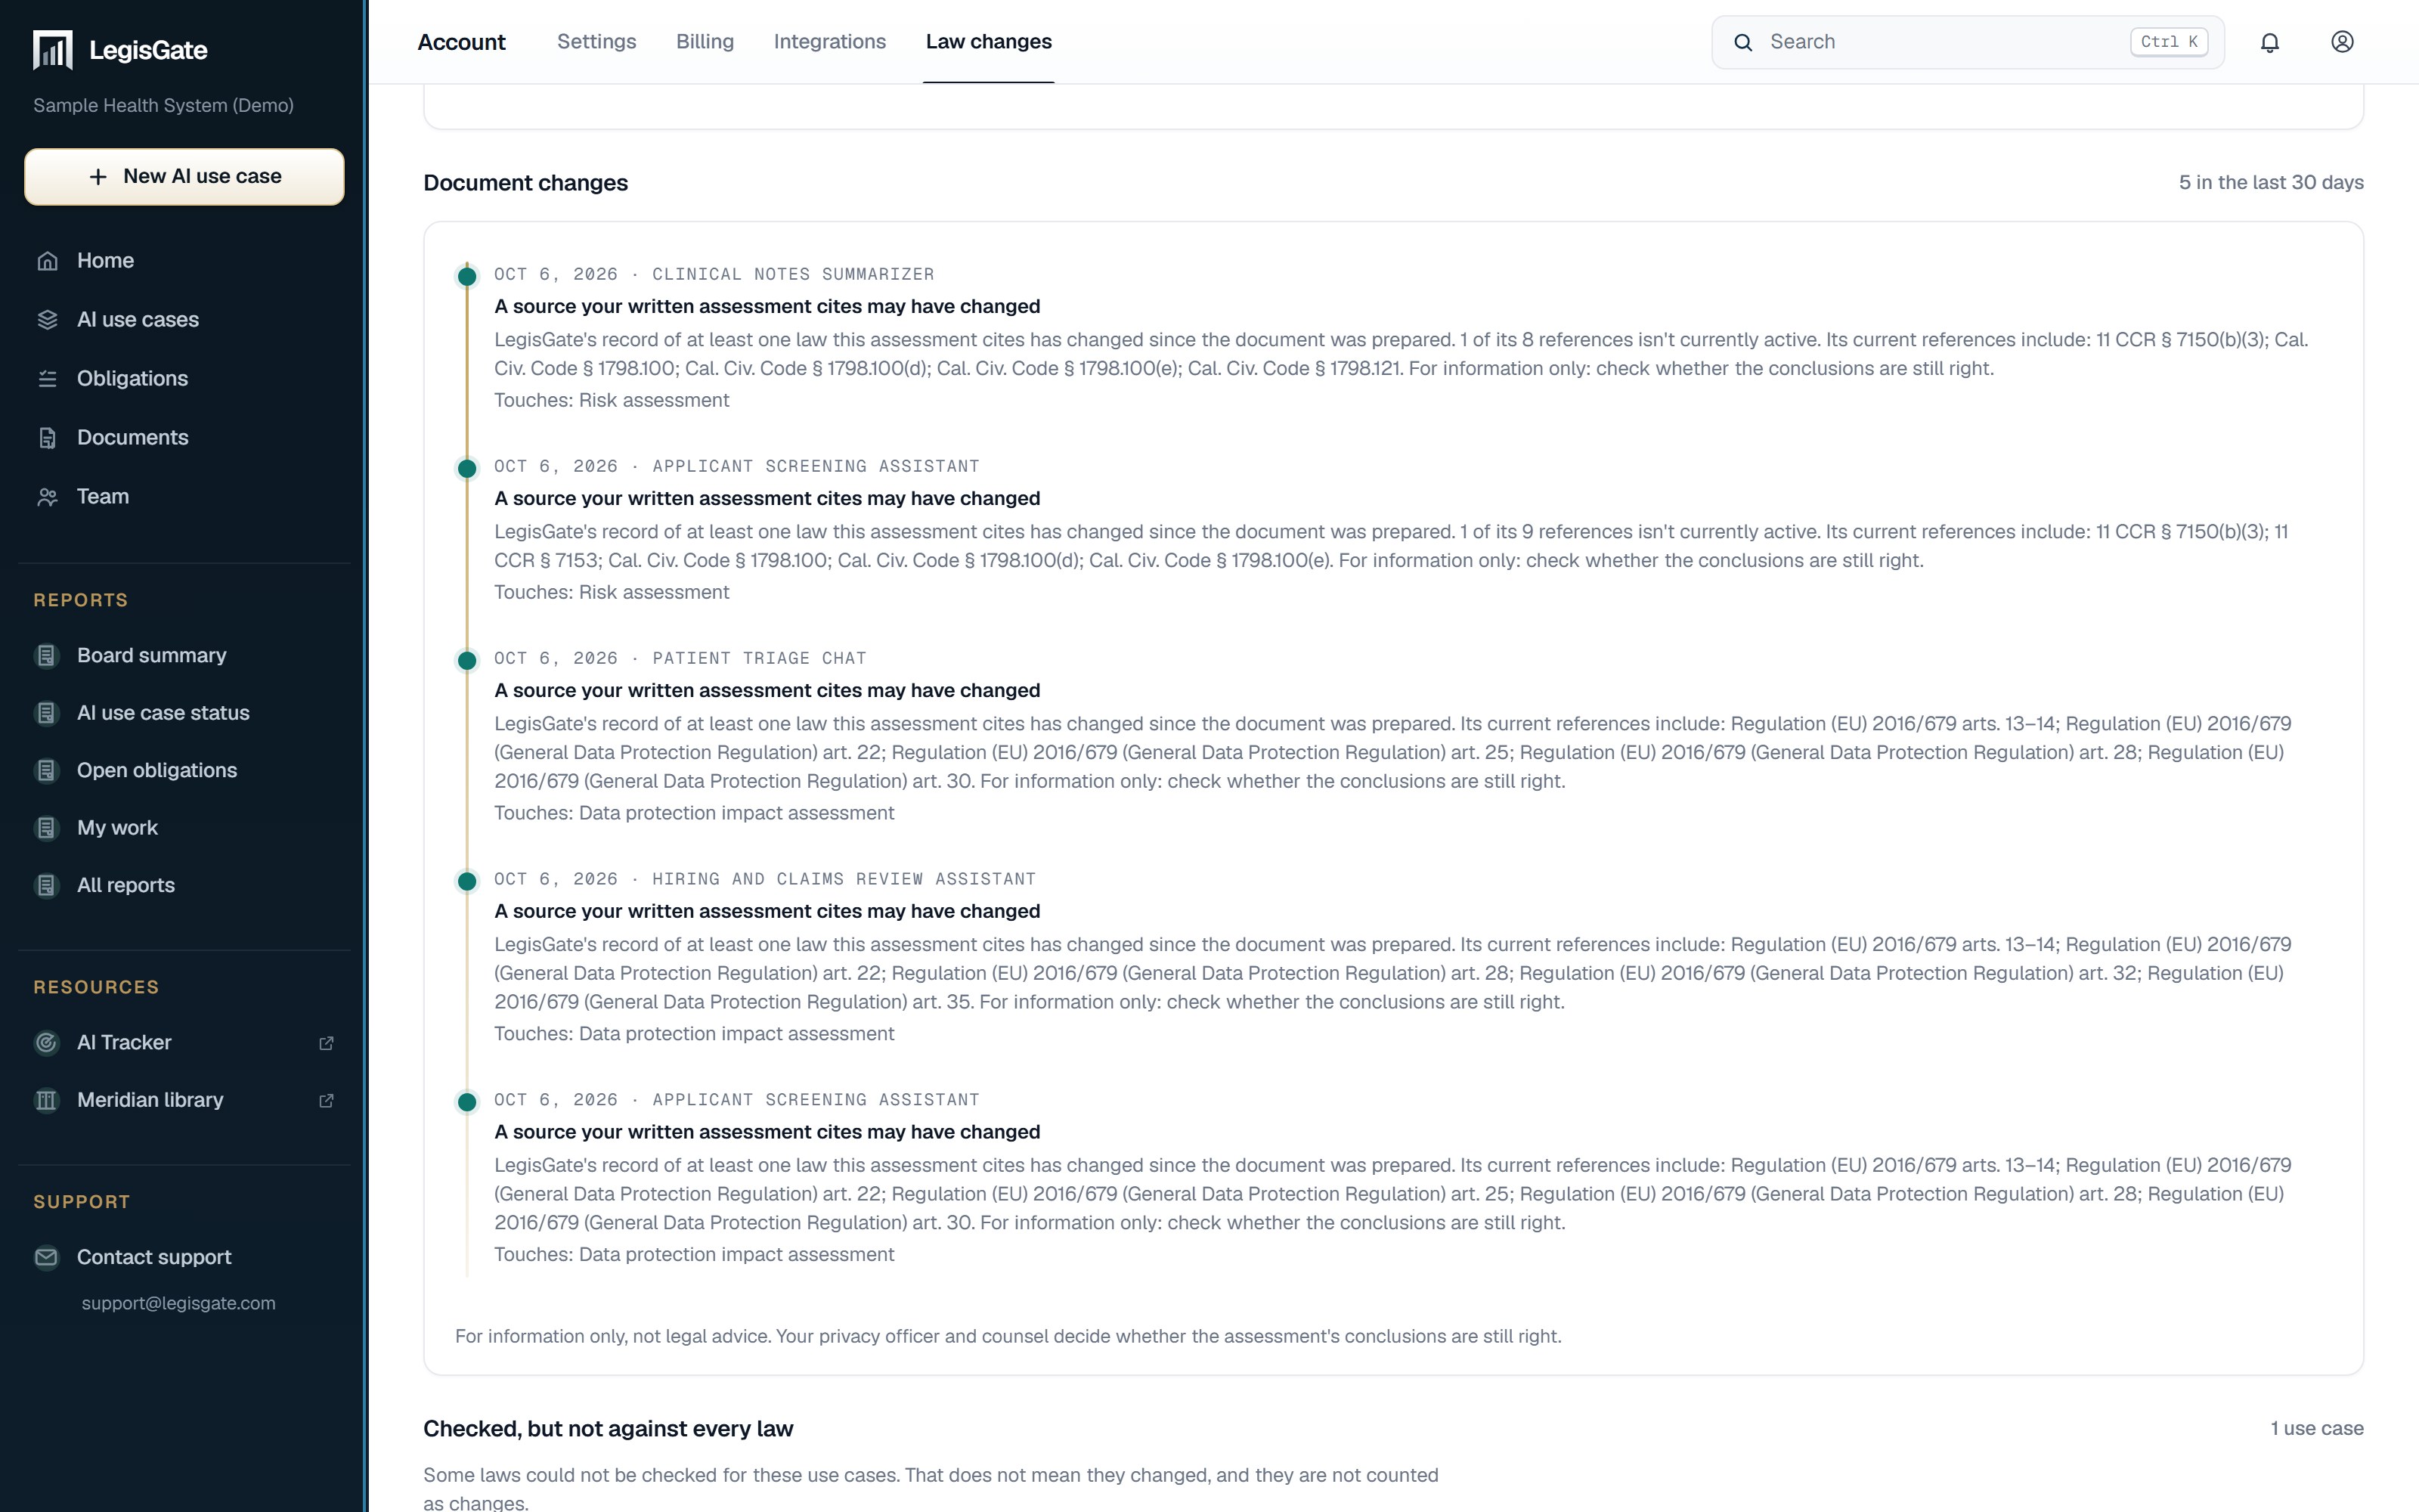Click 'Sample Health System (Demo)' text
The image size is (2419, 1512).
point(164,105)
